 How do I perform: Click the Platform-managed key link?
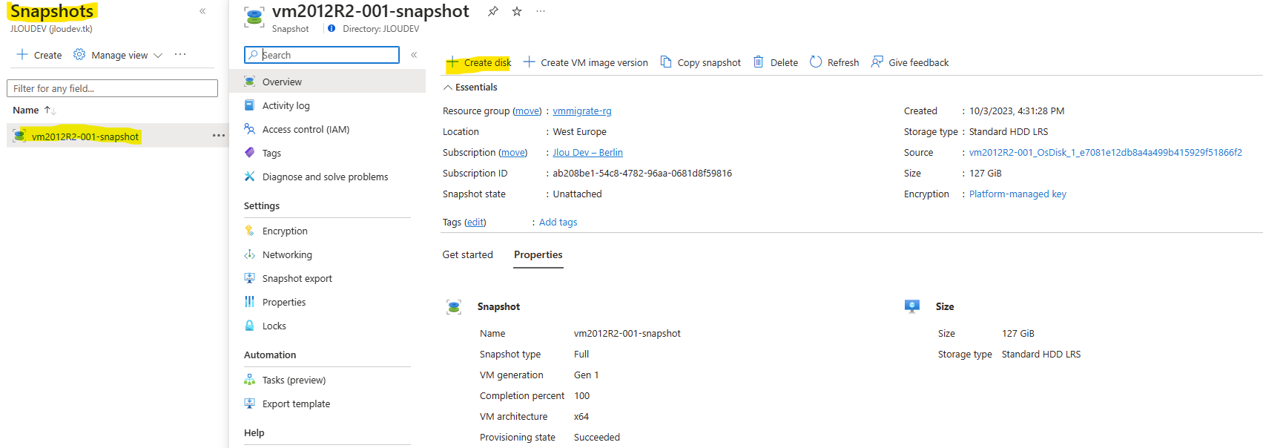coord(1018,194)
